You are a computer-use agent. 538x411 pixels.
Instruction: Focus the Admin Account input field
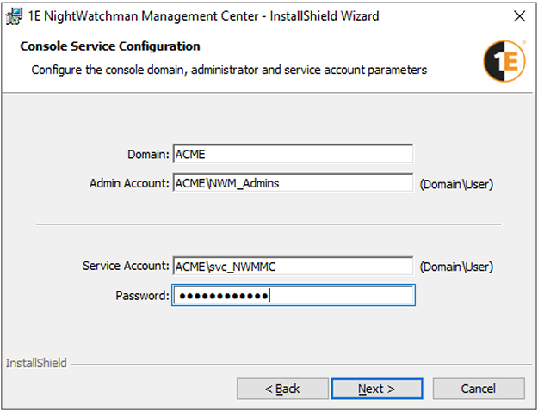tap(293, 183)
